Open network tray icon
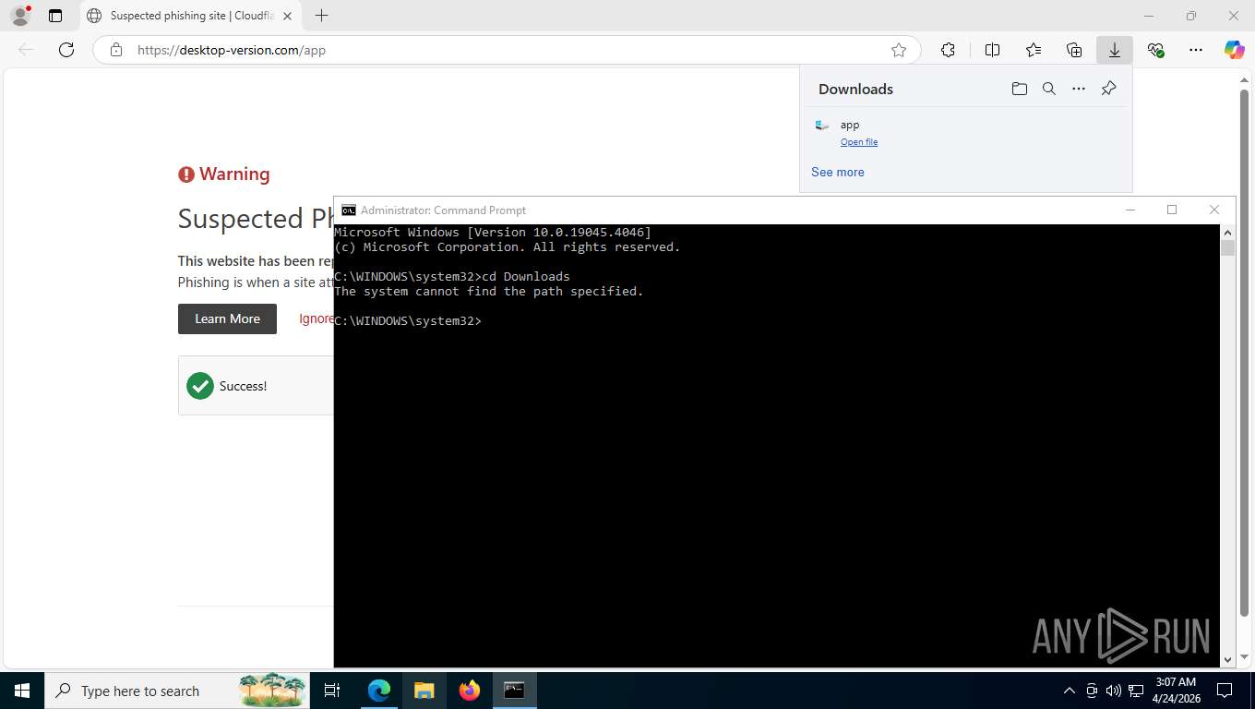1255x709 pixels. tap(1136, 691)
